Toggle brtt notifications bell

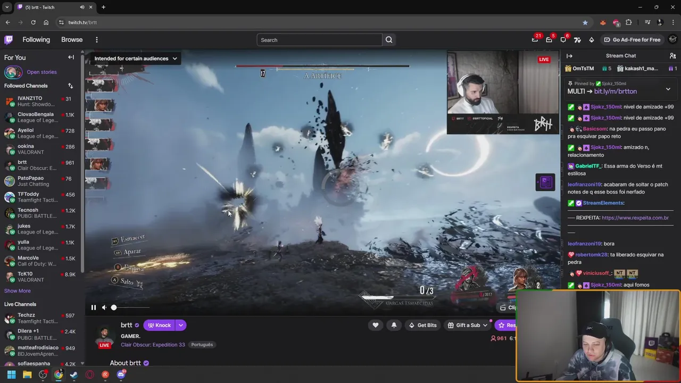394,325
